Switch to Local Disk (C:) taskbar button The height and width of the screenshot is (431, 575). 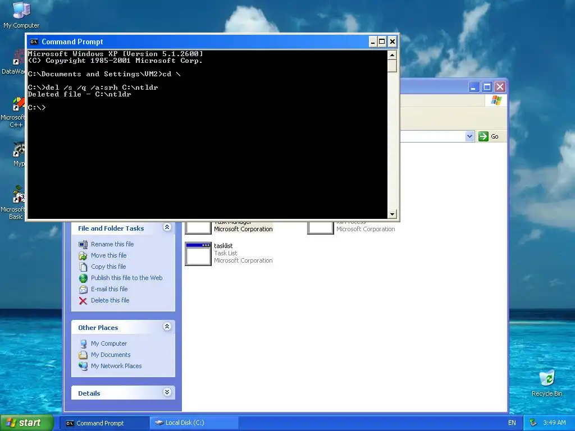coord(194,423)
